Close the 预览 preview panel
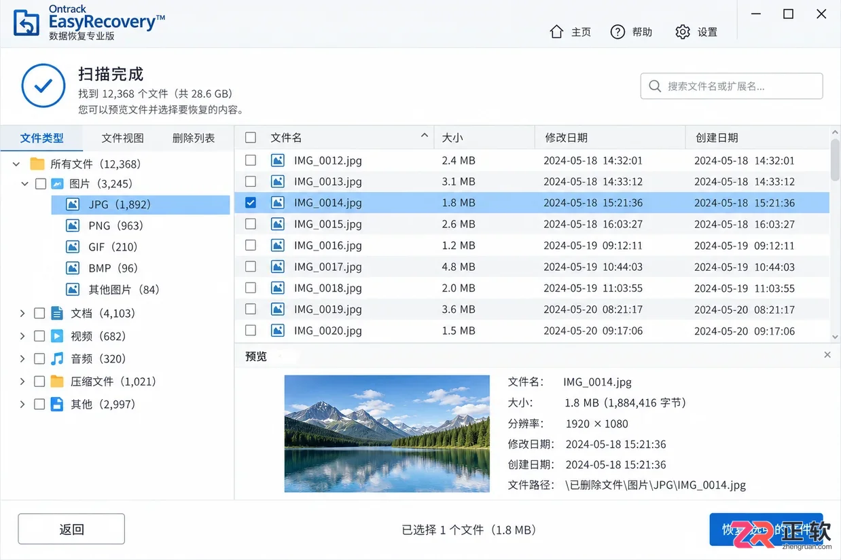The height and width of the screenshot is (560, 841). [827, 355]
